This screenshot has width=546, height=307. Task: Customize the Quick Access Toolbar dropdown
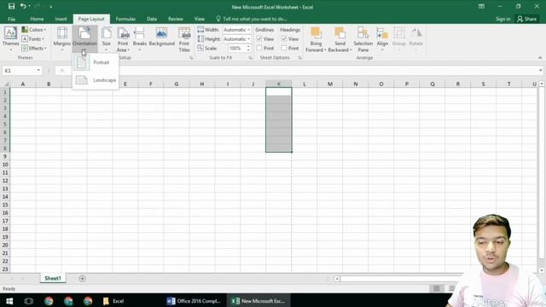pos(51,7)
